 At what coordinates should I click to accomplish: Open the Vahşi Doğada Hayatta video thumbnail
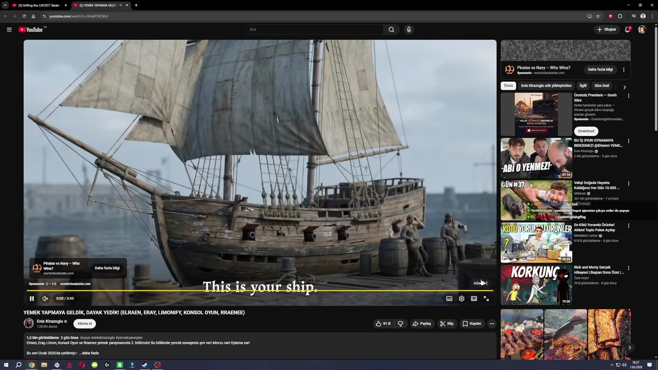pos(536,200)
